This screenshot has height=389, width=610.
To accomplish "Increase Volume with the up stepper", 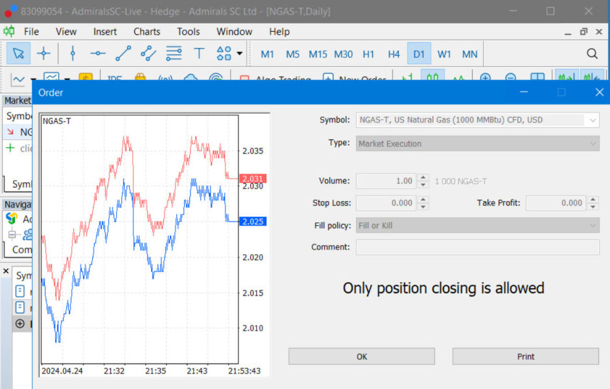I will click(x=423, y=178).
